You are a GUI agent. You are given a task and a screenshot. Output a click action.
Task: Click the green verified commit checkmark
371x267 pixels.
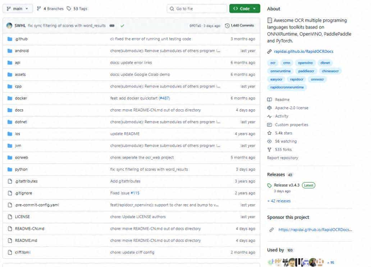122,26
